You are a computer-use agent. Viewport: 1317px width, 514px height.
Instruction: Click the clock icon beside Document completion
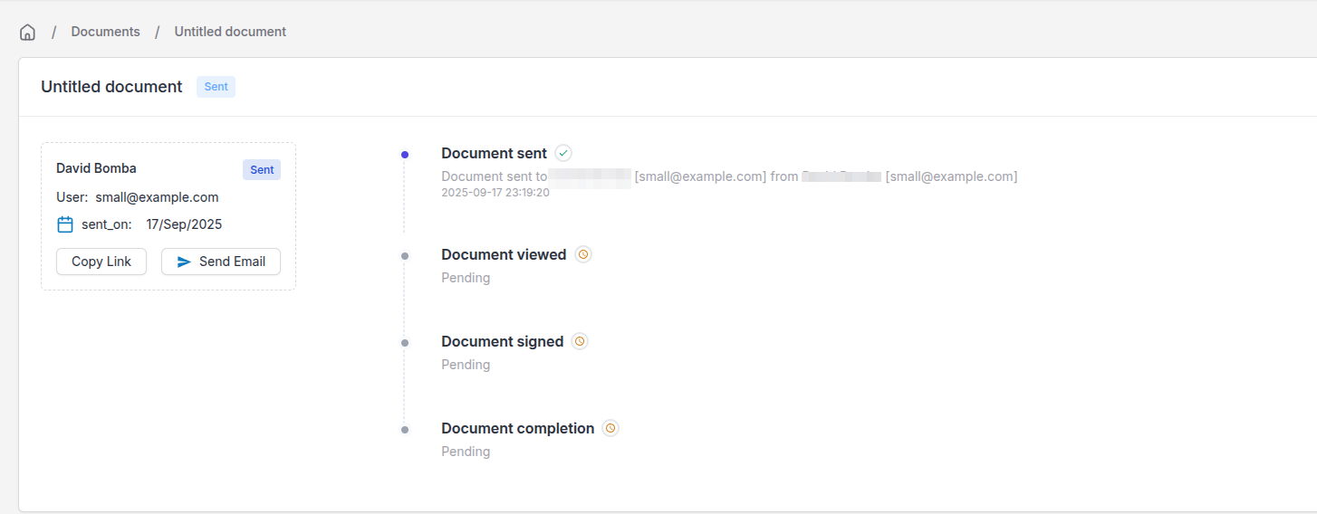tap(610, 428)
